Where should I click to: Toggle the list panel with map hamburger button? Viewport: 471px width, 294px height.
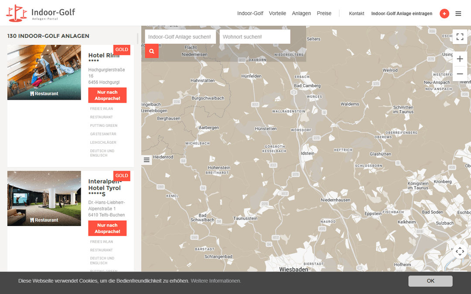147,160
